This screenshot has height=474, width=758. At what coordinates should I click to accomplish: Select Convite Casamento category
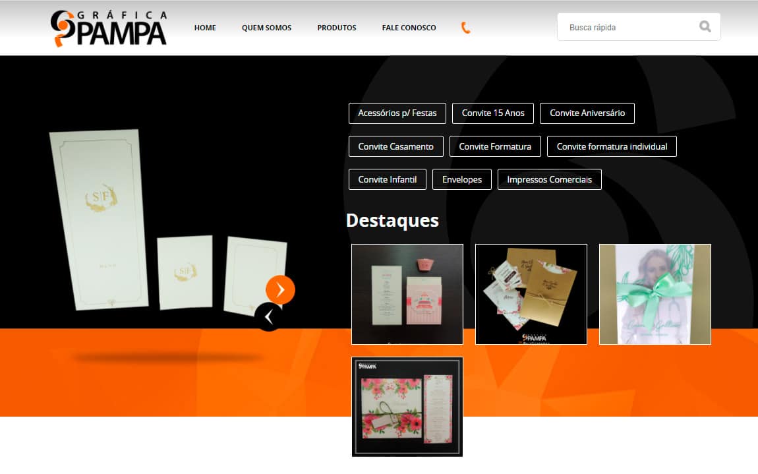click(396, 146)
